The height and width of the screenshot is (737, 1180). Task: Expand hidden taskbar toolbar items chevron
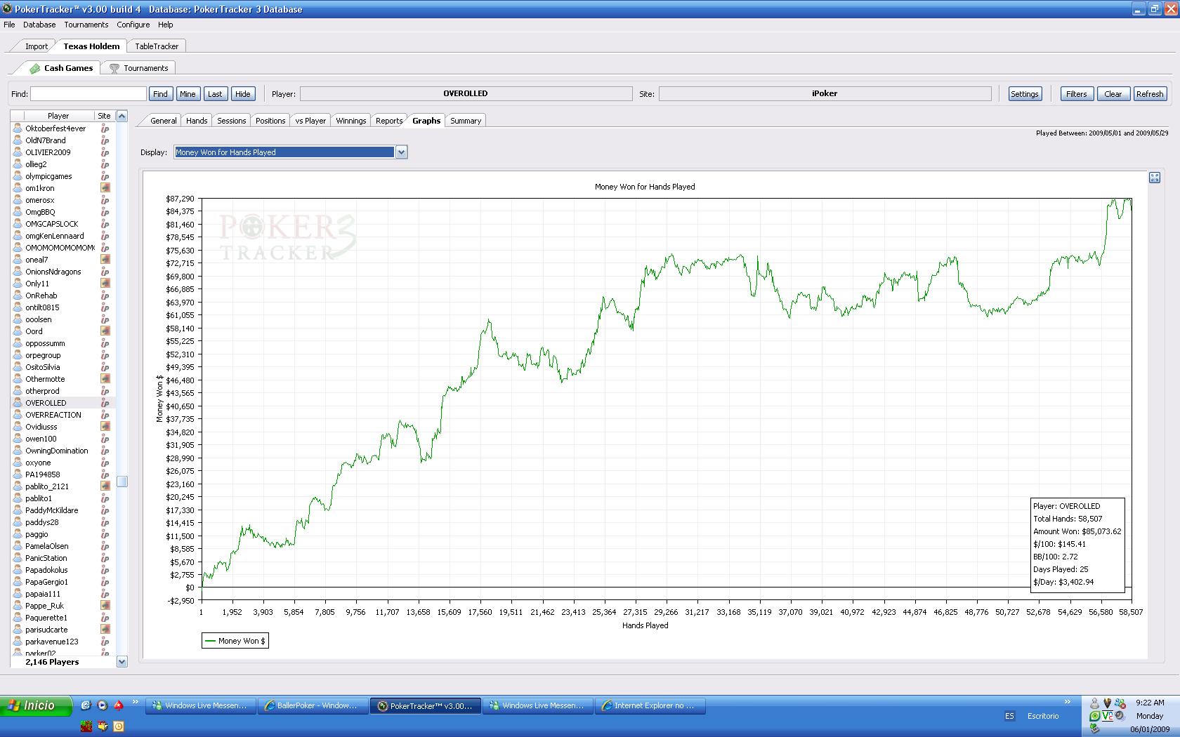(1068, 701)
